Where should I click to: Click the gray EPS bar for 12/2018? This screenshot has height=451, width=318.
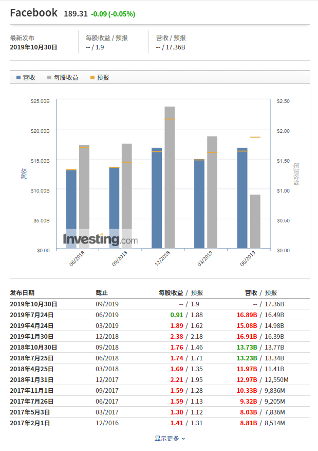point(170,177)
